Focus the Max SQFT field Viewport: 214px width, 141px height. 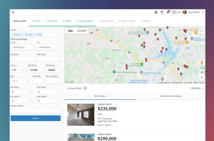click(49, 59)
